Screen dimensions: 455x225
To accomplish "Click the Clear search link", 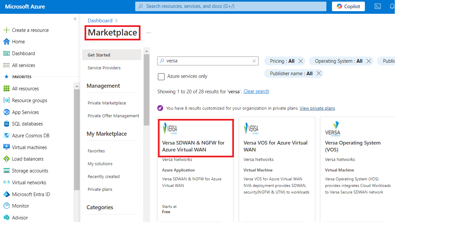I will coord(256,91).
